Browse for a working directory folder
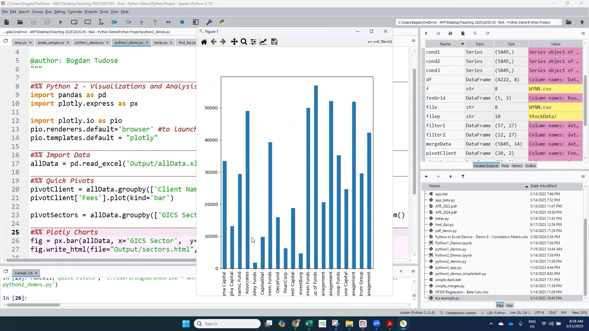Viewport: 589px width, 331px height. coord(569,22)
